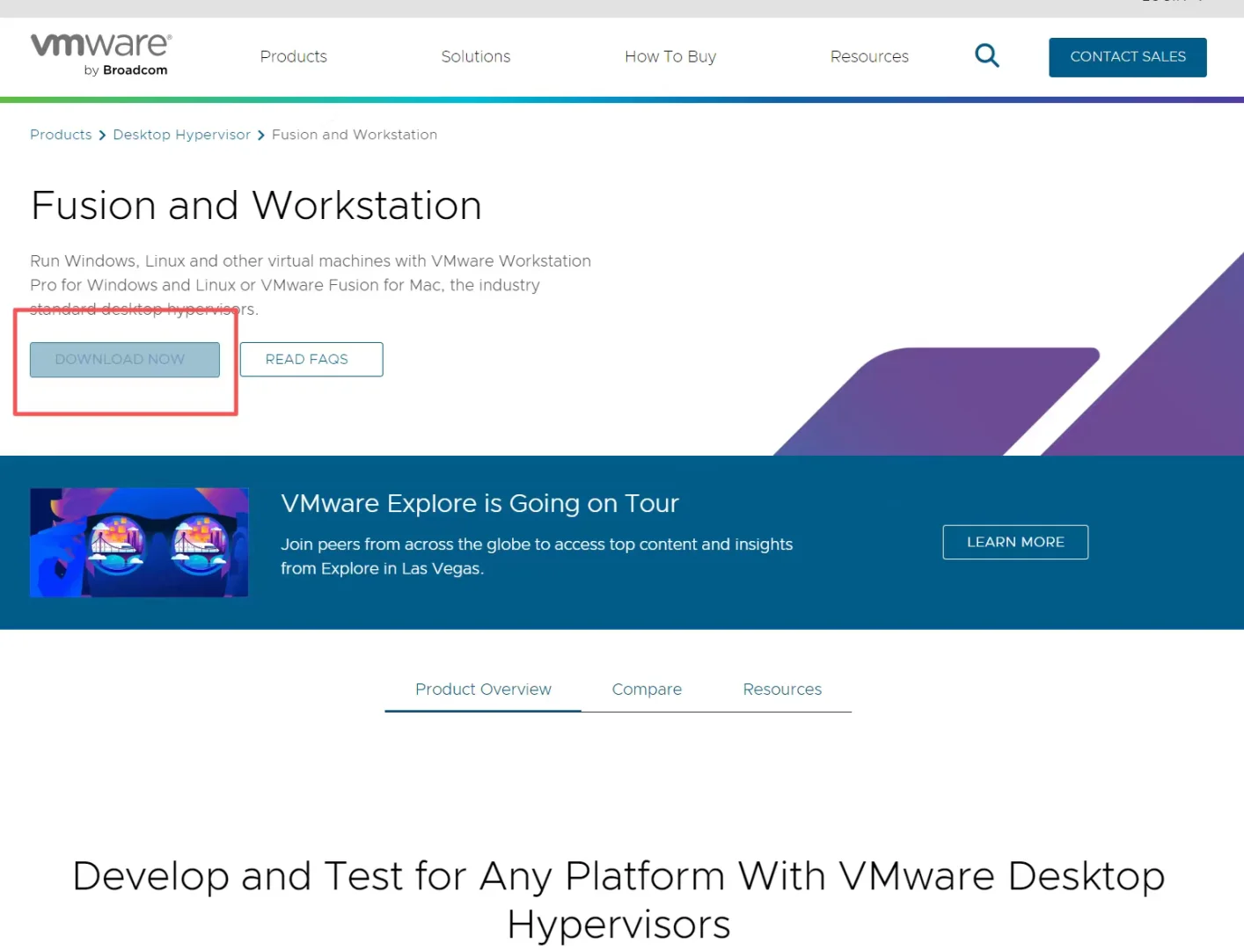Open the Solutions navigation menu

tap(475, 56)
